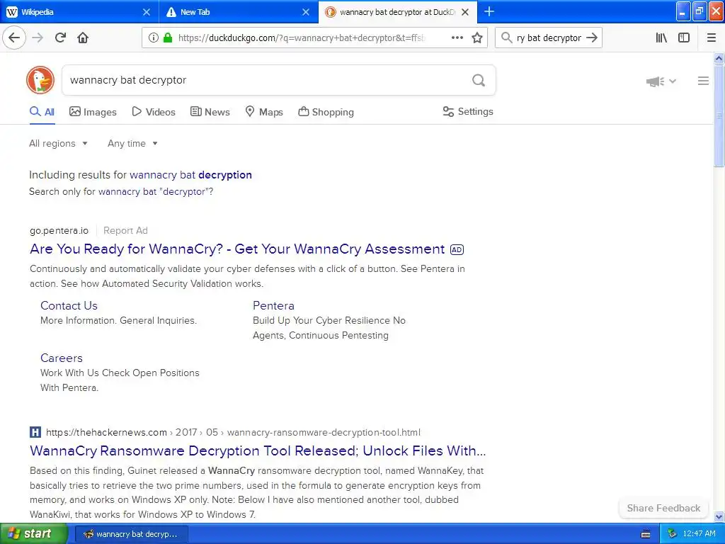Open the Contact Us sitelink
The height and width of the screenshot is (544, 725).
pos(69,306)
